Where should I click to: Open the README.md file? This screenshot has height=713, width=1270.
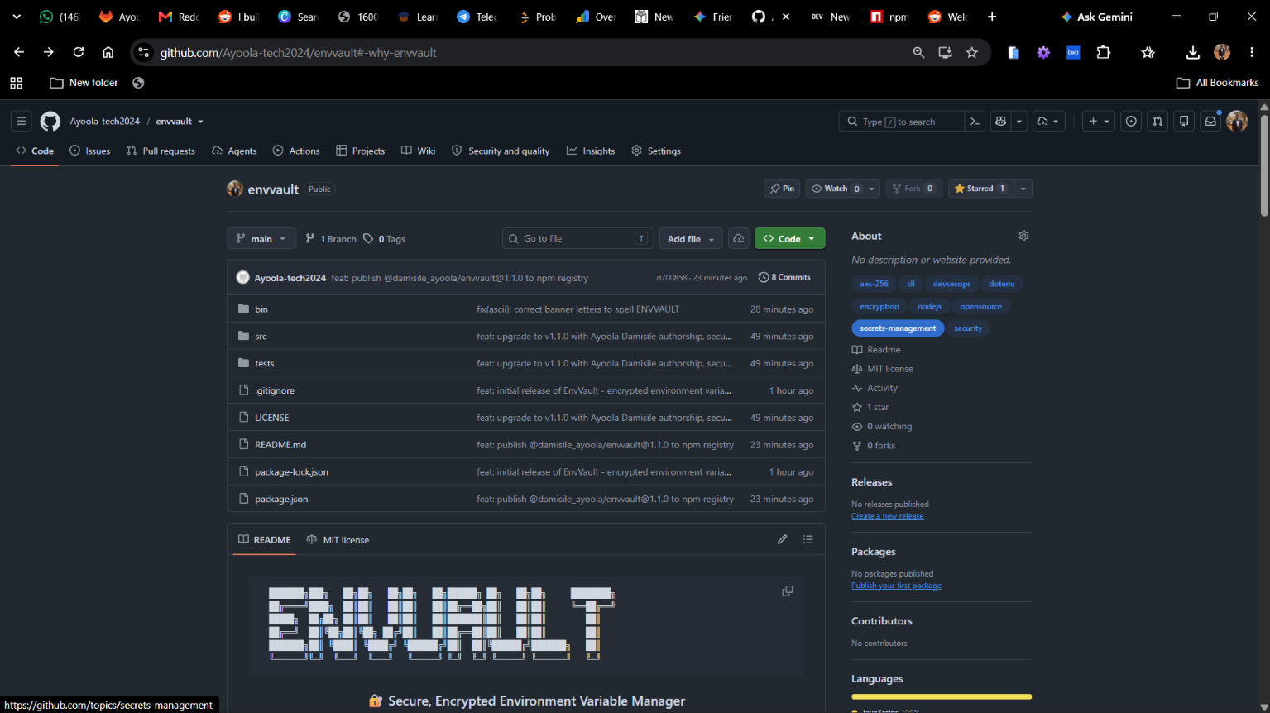point(280,445)
